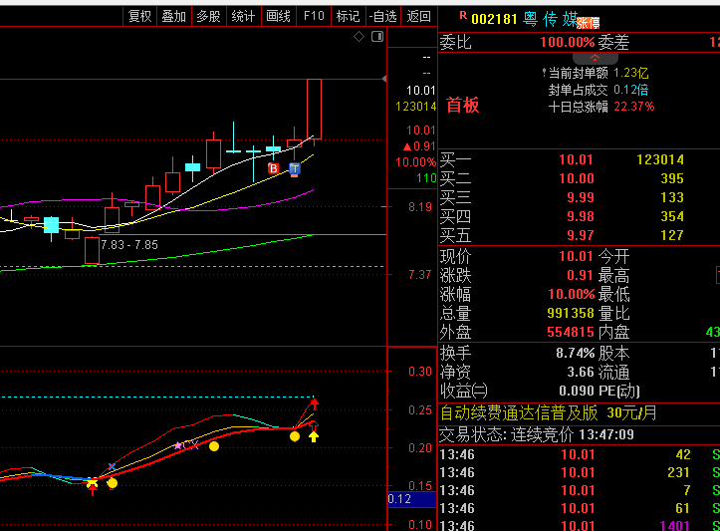Image resolution: width=720 pixels, height=531 pixels.
Task: Click the yellow up-arrow indicator signal
Action: tap(314, 436)
